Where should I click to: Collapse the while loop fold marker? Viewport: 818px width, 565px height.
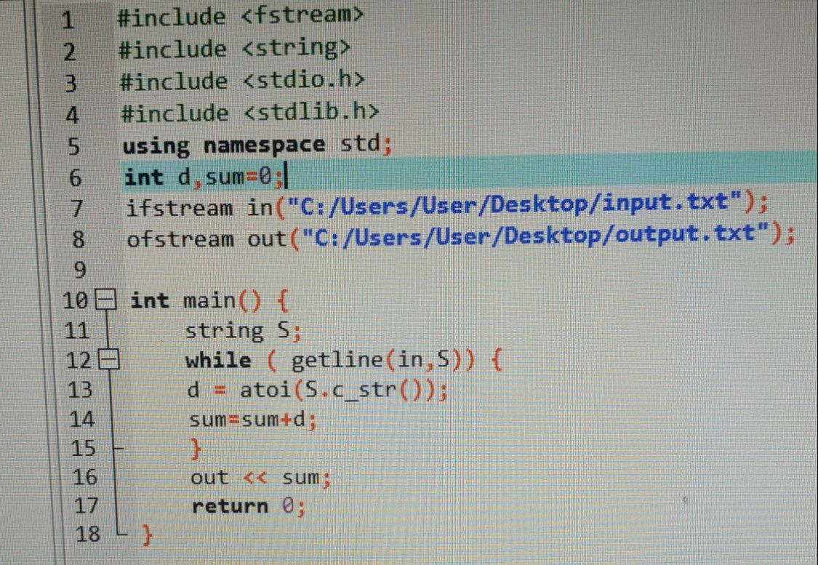pyautogui.click(x=109, y=360)
